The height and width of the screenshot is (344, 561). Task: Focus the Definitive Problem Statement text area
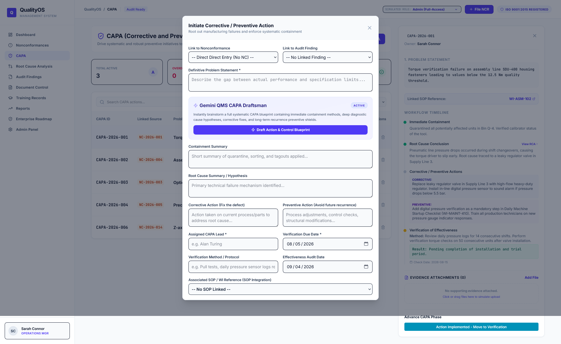coord(280,82)
